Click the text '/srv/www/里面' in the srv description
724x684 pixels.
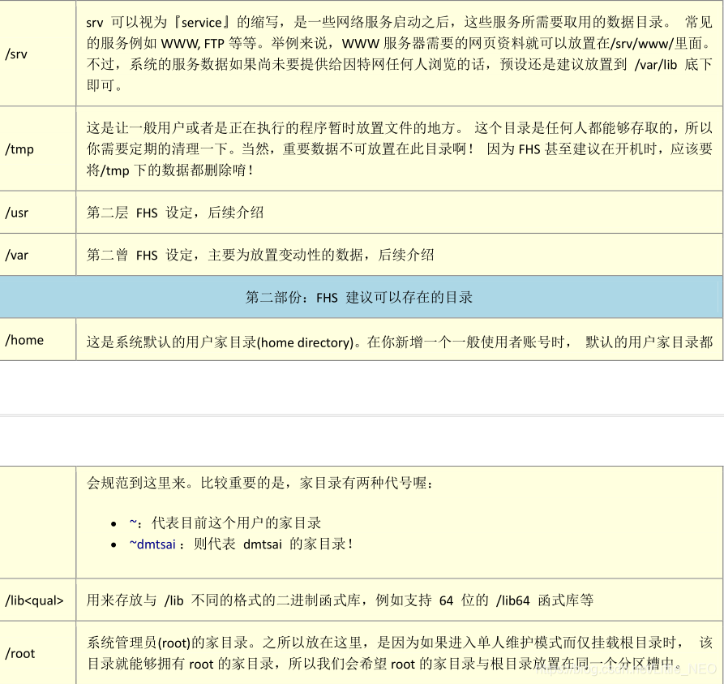(x=658, y=44)
